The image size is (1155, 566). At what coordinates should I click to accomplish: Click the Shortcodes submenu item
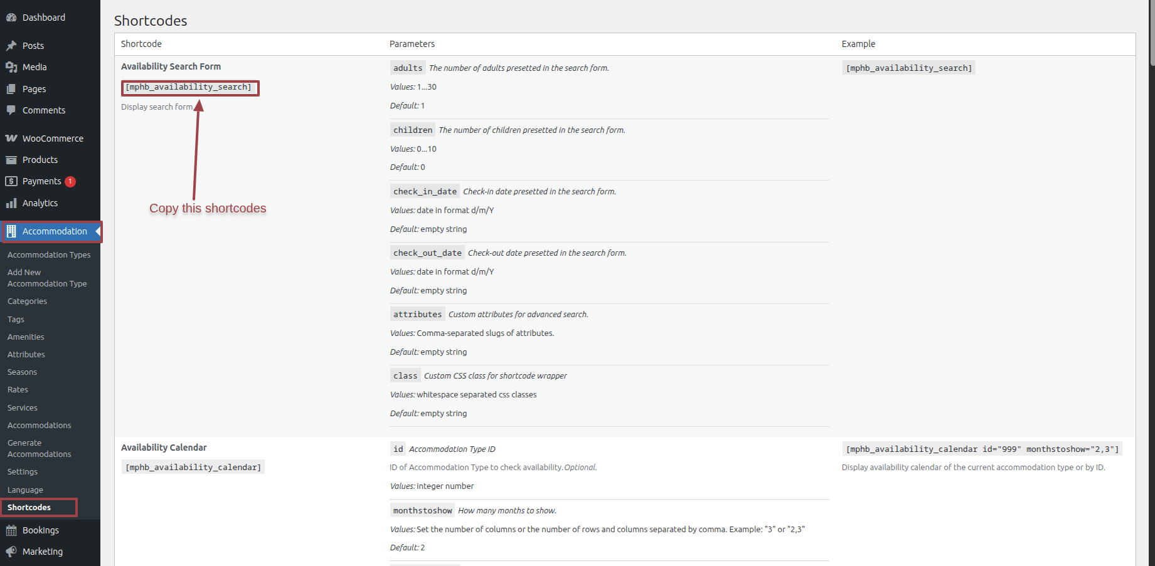(x=29, y=508)
